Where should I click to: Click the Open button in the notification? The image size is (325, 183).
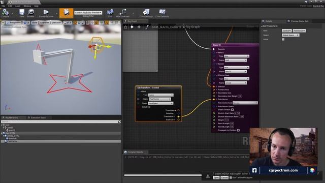[216, 177]
